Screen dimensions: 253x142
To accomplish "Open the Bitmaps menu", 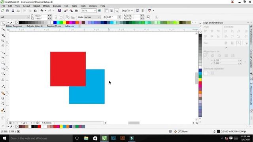I will (57, 6).
